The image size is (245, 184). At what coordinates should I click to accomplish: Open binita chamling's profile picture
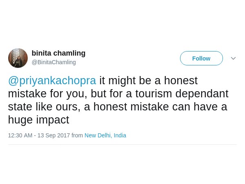(18, 58)
